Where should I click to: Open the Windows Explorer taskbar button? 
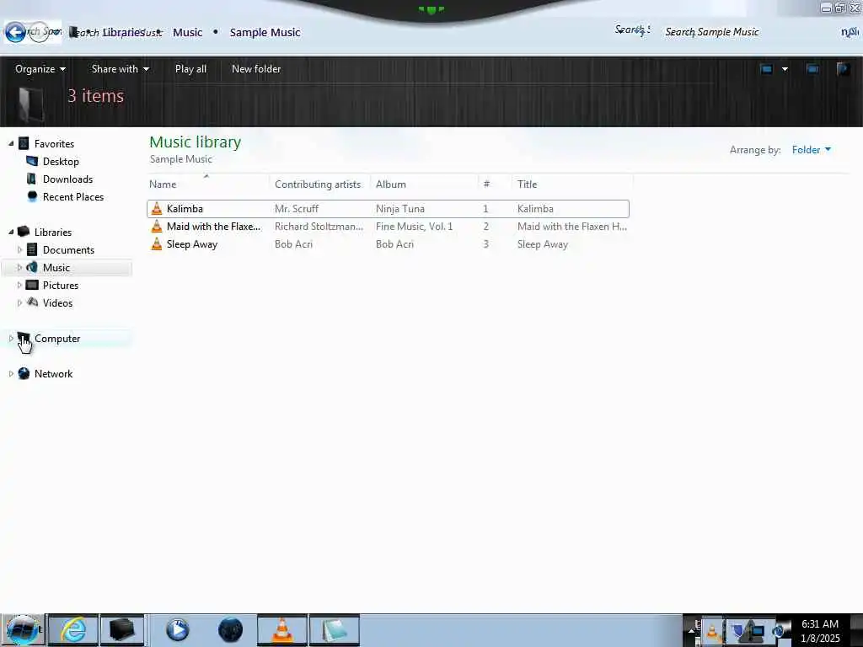click(x=121, y=630)
